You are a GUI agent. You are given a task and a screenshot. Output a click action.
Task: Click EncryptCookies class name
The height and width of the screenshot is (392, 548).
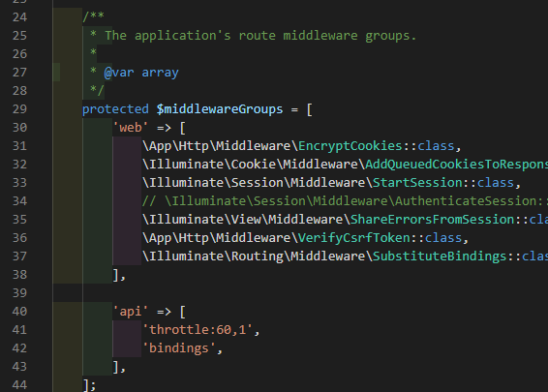click(x=350, y=146)
